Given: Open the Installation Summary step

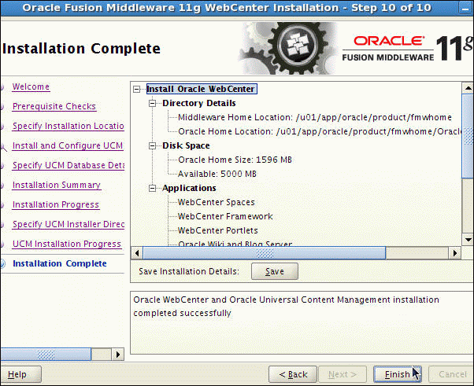Looking at the screenshot, I should pos(57,185).
